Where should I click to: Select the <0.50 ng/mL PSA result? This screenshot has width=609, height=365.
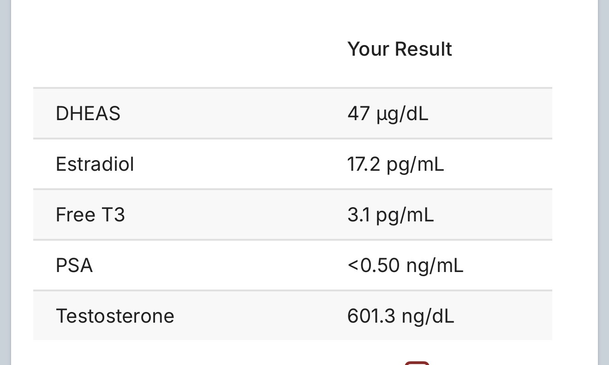pyautogui.click(x=405, y=266)
